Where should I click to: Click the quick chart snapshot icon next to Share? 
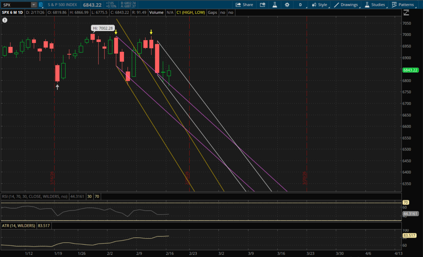(x=263, y=5)
